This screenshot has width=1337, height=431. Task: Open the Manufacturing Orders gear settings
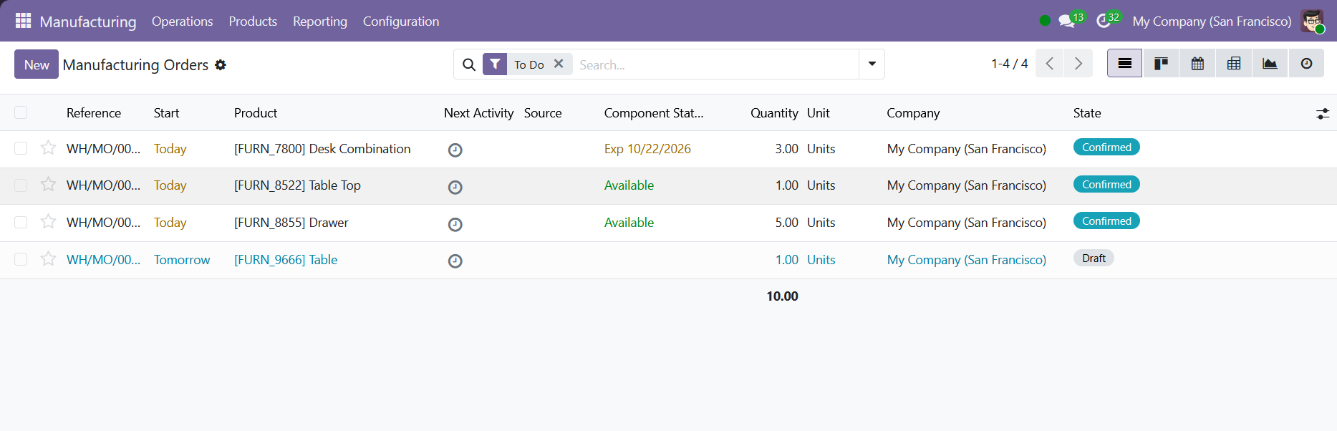221,64
